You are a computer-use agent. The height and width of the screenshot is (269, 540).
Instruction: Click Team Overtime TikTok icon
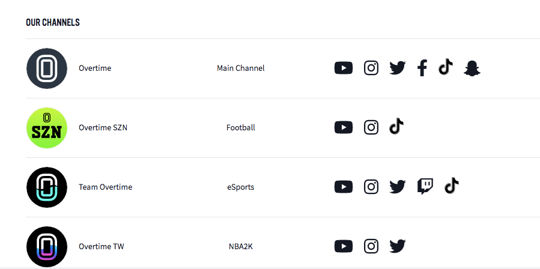tap(452, 186)
